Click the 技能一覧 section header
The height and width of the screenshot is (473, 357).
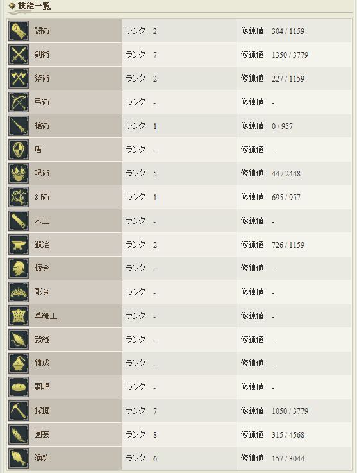coord(34,6)
